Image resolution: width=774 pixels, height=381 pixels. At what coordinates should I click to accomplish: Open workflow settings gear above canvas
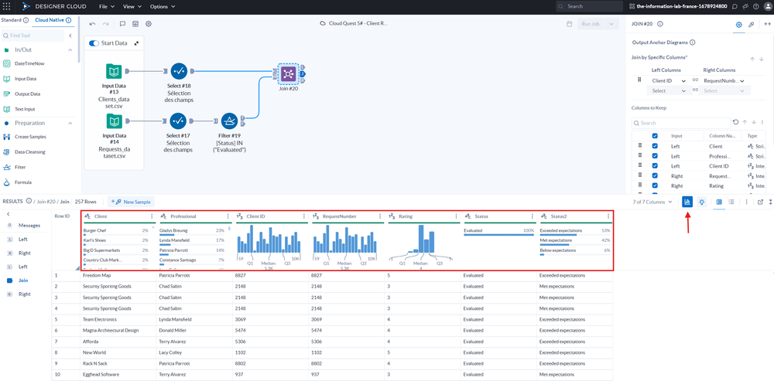[x=149, y=24]
